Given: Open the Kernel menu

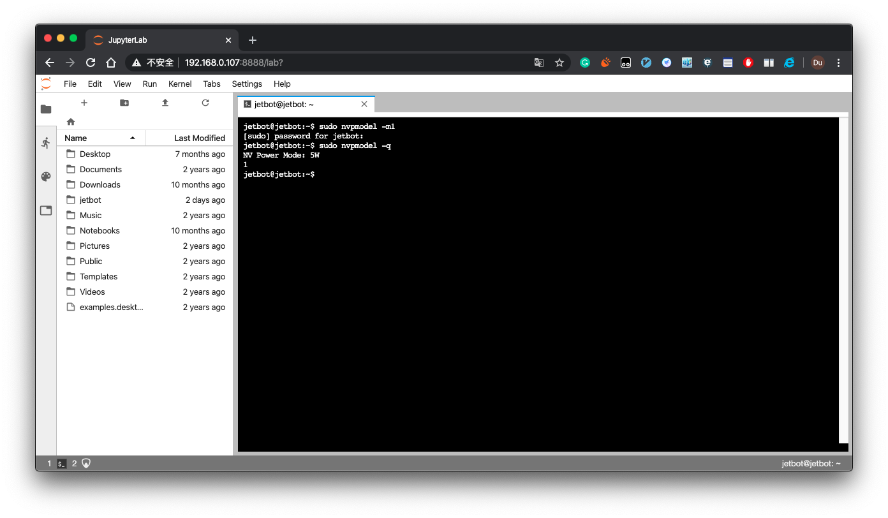Looking at the screenshot, I should tap(180, 84).
